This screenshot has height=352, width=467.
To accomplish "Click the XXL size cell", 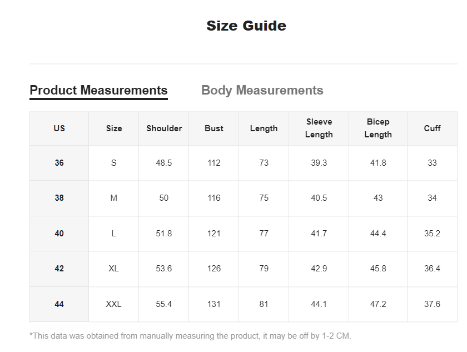I will 113,304.
